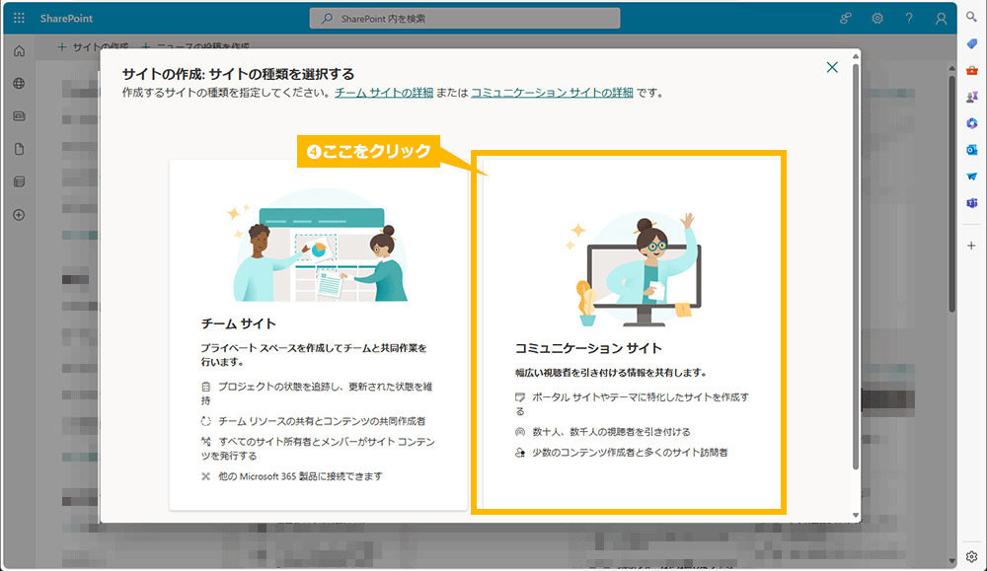This screenshot has height=571, width=987.
Task: Click the dialog scrollbar down arrow
Action: pyautogui.click(x=856, y=515)
